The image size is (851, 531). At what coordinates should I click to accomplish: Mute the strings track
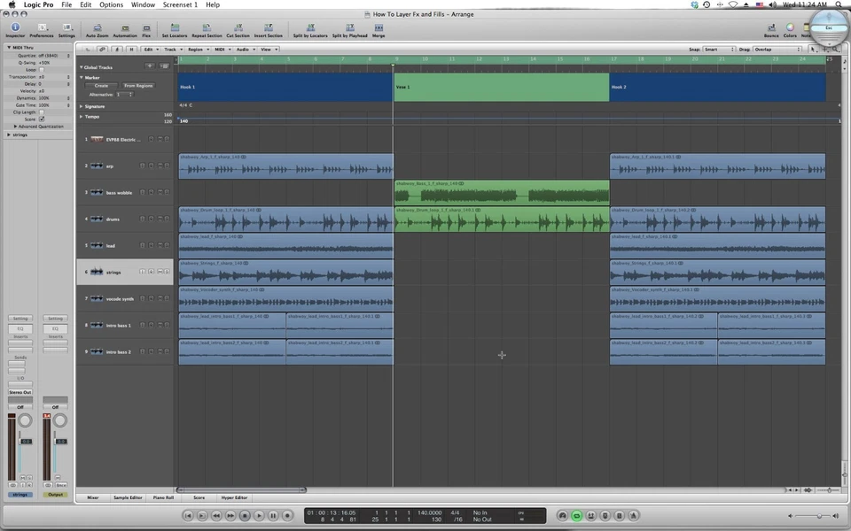coord(160,273)
